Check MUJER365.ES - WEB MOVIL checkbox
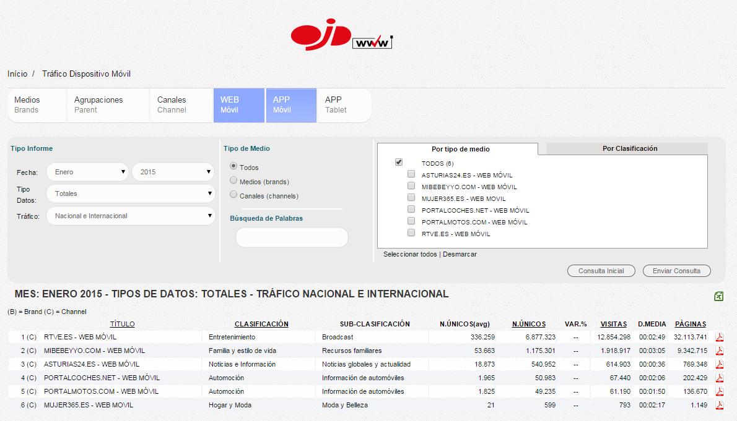 [x=411, y=198]
